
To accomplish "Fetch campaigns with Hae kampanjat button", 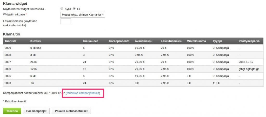I will 36,111.
